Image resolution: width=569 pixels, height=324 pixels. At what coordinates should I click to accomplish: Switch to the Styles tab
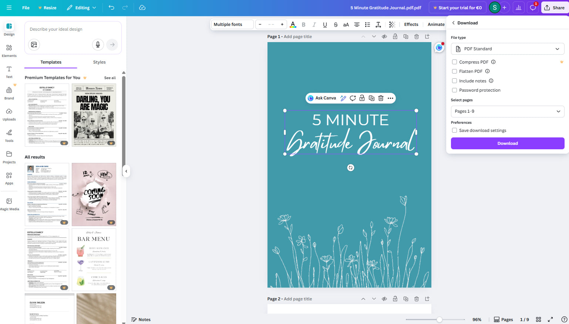click(99, 62)
